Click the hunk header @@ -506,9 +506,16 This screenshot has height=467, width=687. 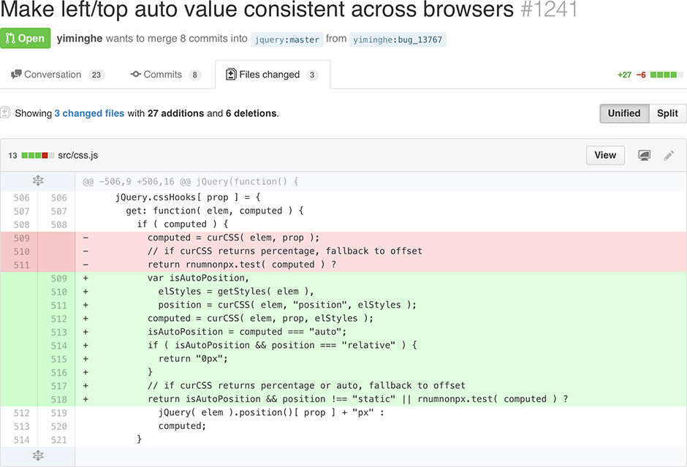190,181
